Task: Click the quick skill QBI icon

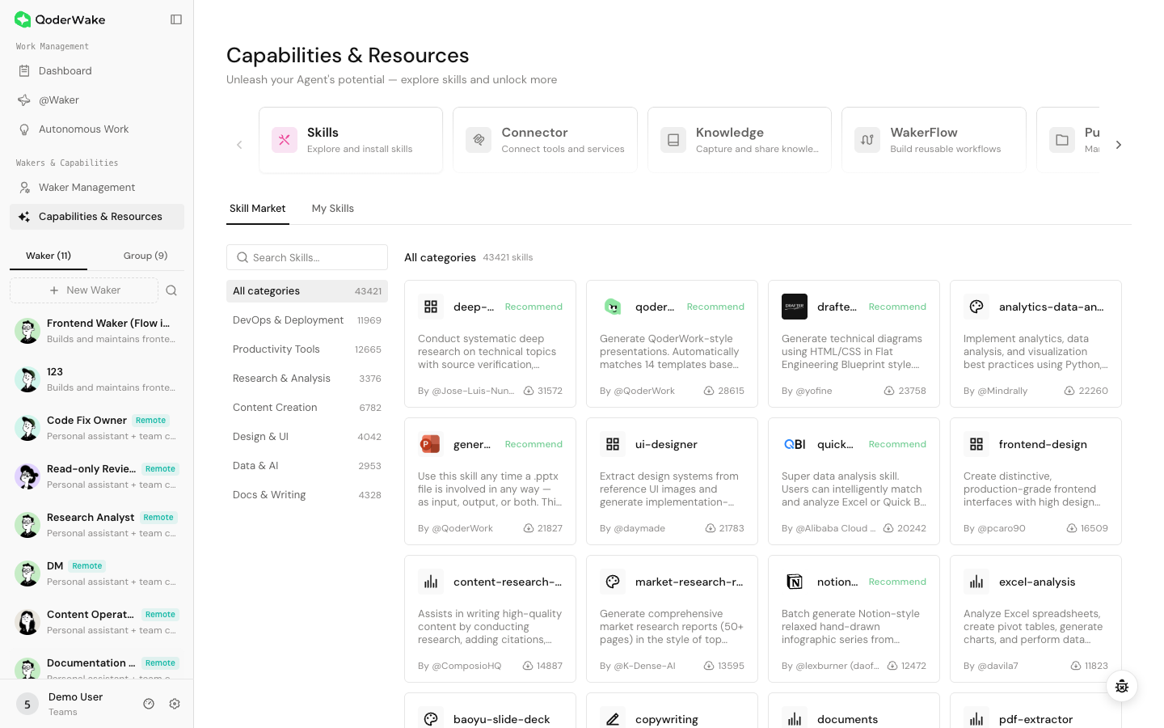Action: [x=795, y=444]
